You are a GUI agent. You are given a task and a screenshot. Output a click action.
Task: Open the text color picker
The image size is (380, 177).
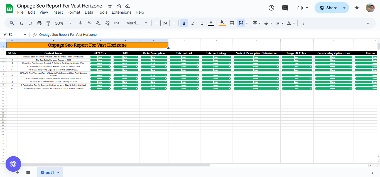pos(211,23)
